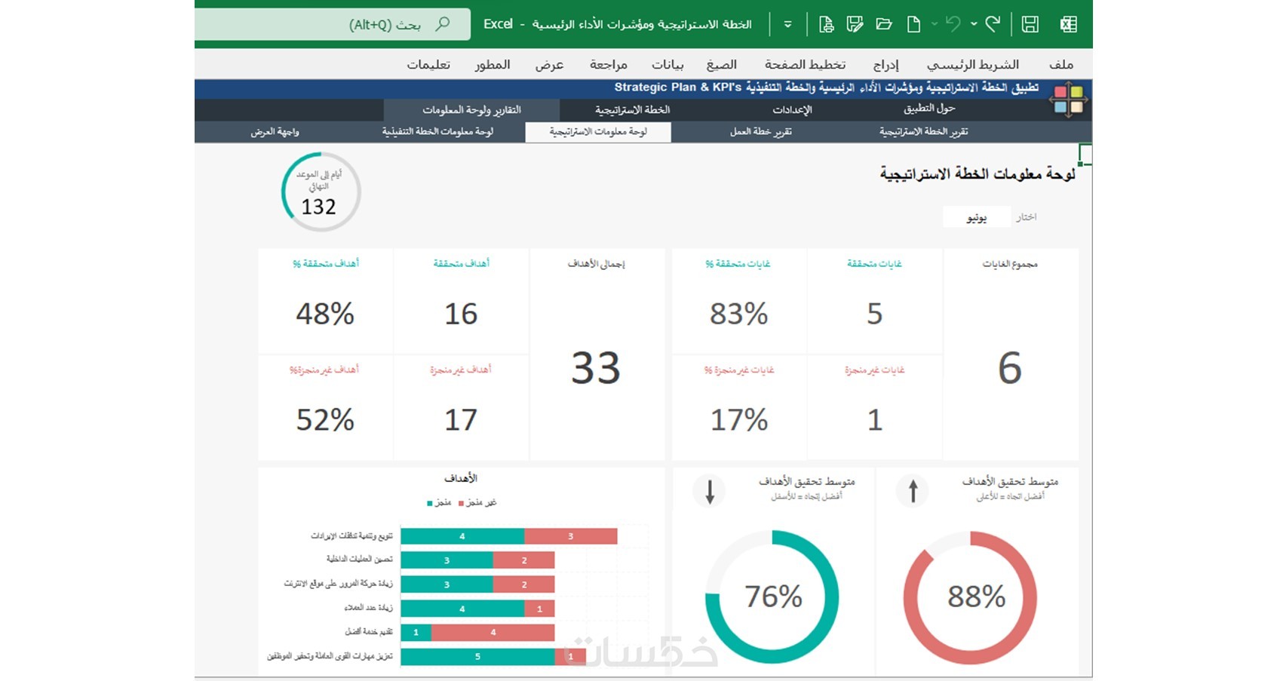Select the عرض ribbon tab

(x=549, y=65)
